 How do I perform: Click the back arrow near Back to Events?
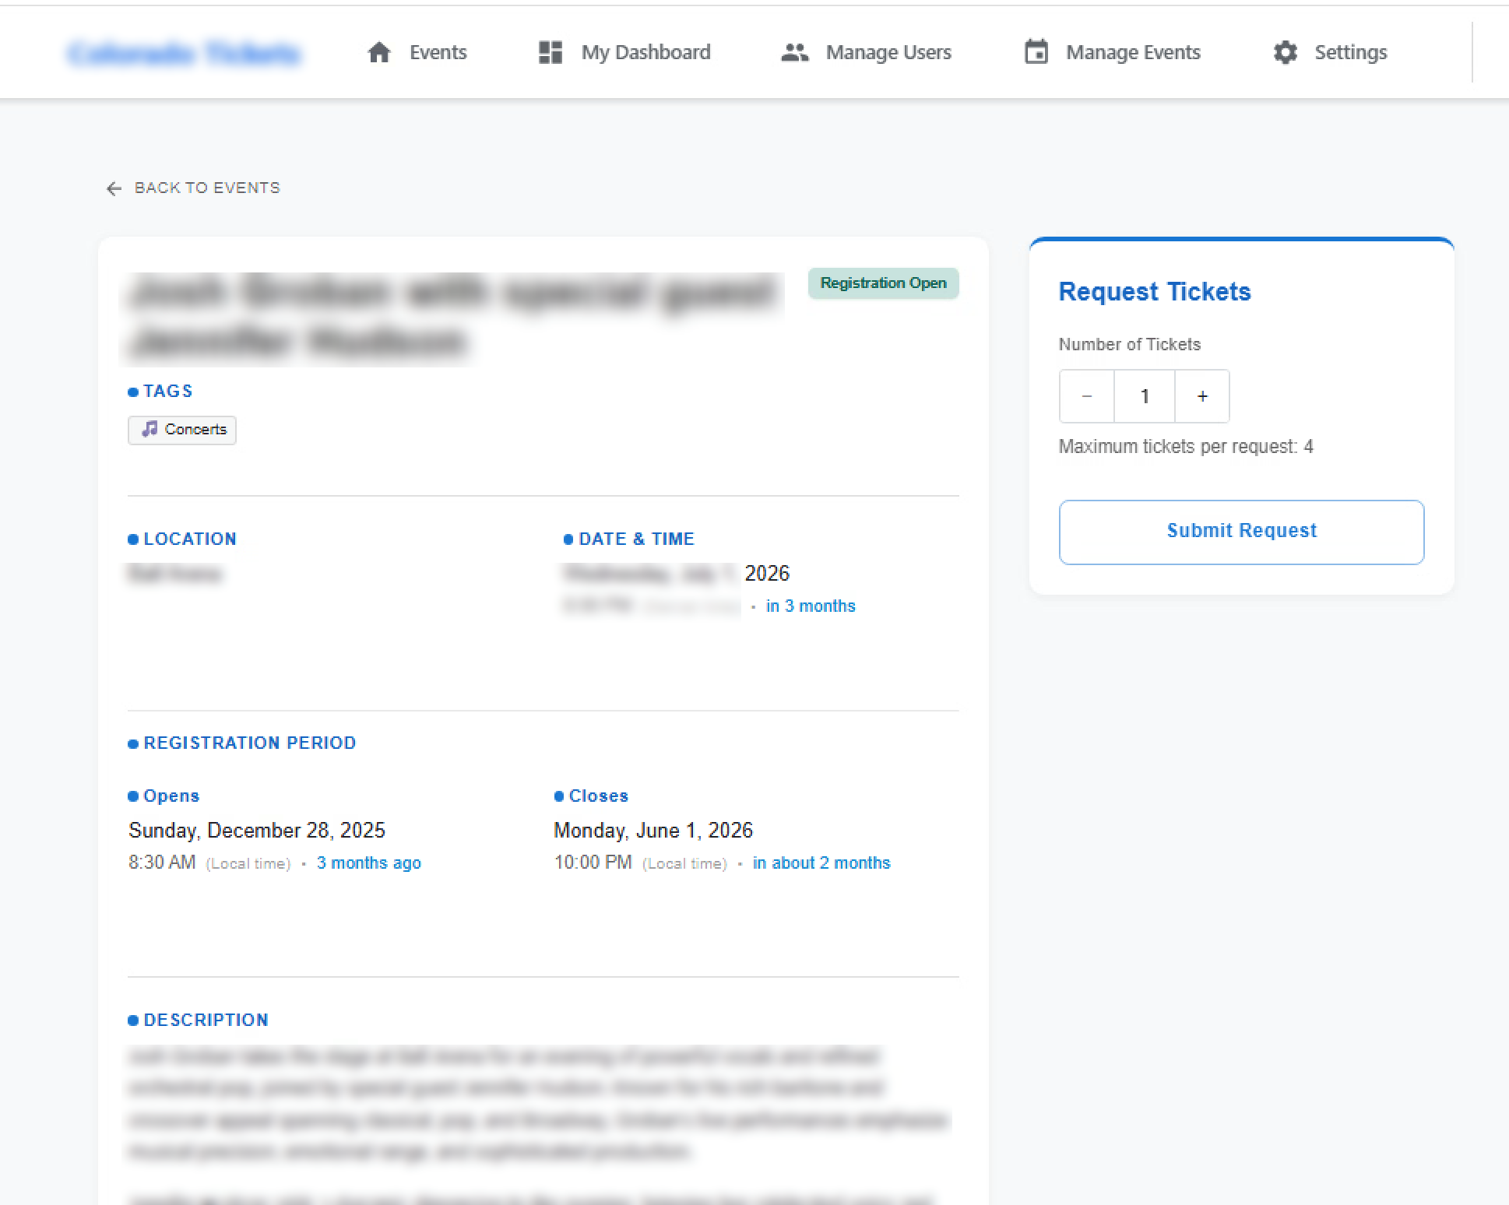(114, 188)
